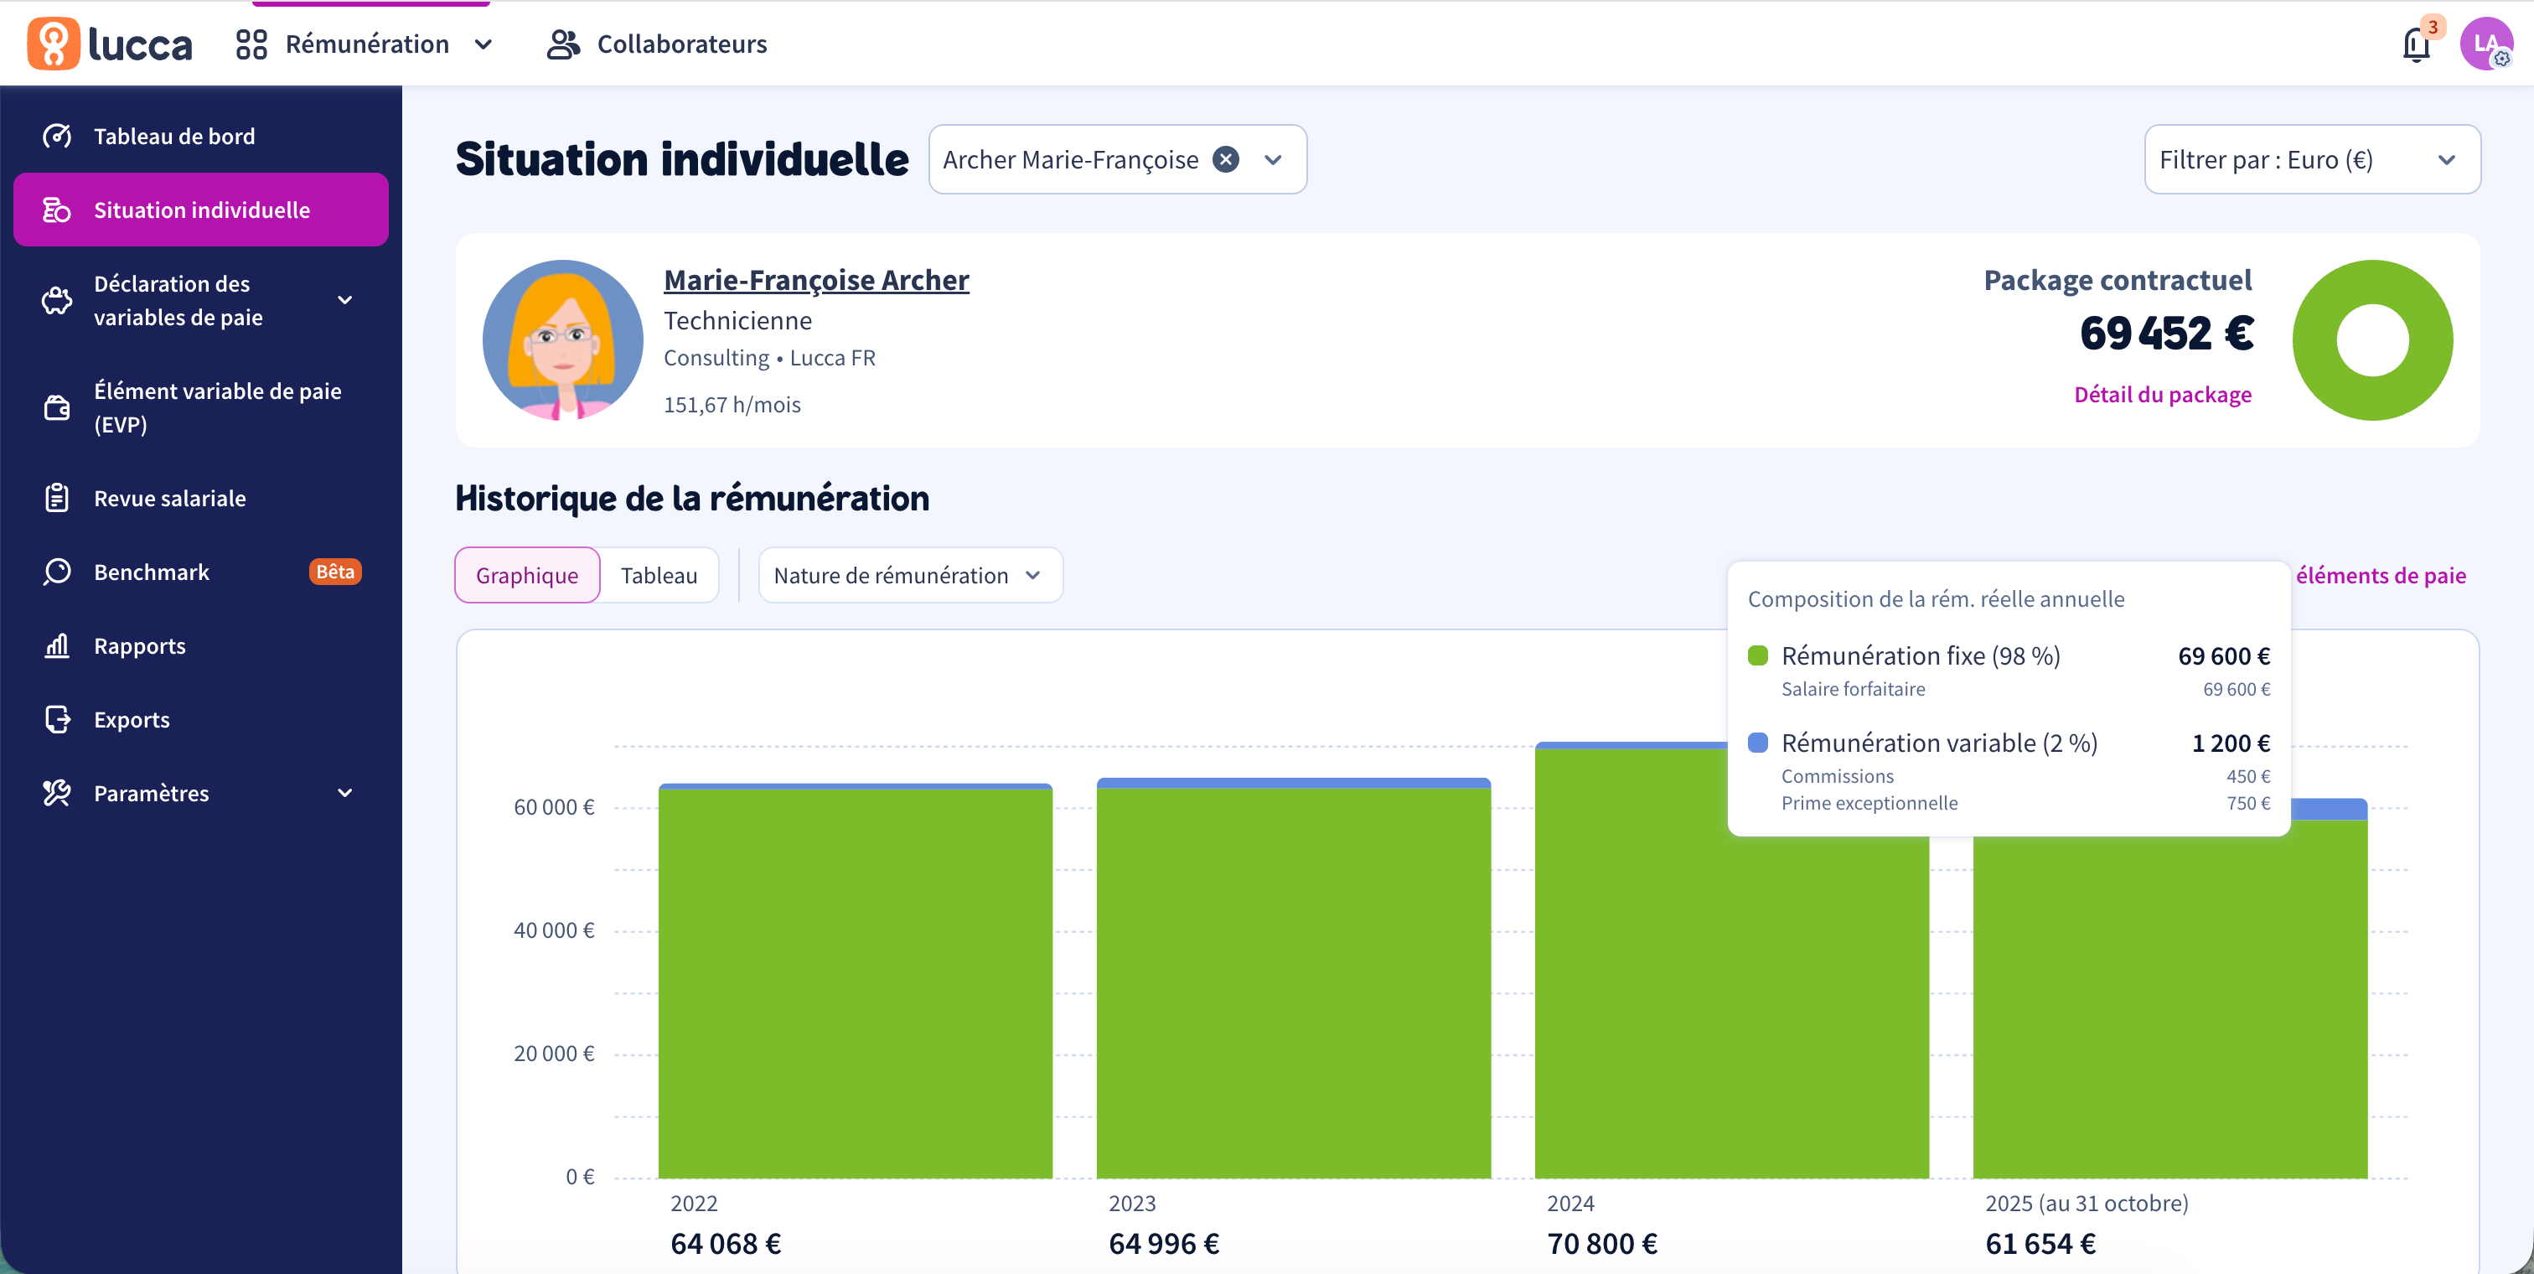Click the Lucca logo icon

click(x=53, y=44)
